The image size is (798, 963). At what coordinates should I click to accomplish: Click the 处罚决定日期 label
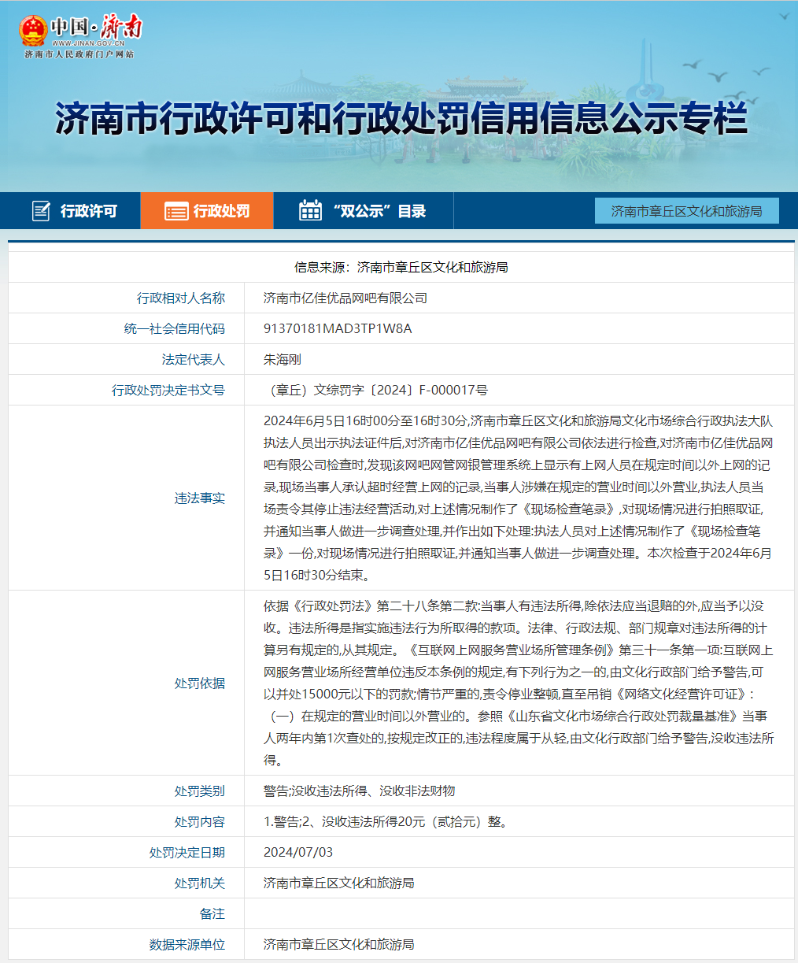click(x=187, y=853)
